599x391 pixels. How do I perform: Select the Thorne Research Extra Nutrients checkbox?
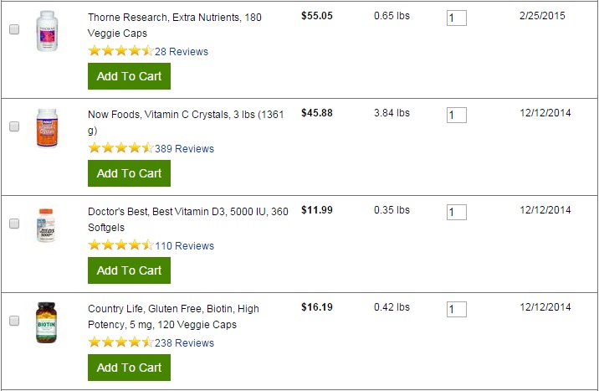[14, 29]
